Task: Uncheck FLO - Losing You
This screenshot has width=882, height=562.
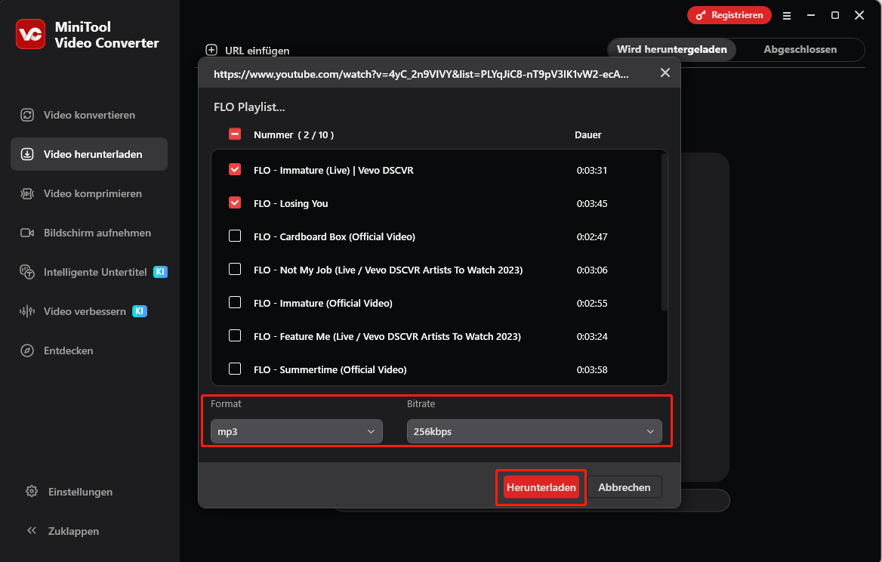Action: point(235,202)
